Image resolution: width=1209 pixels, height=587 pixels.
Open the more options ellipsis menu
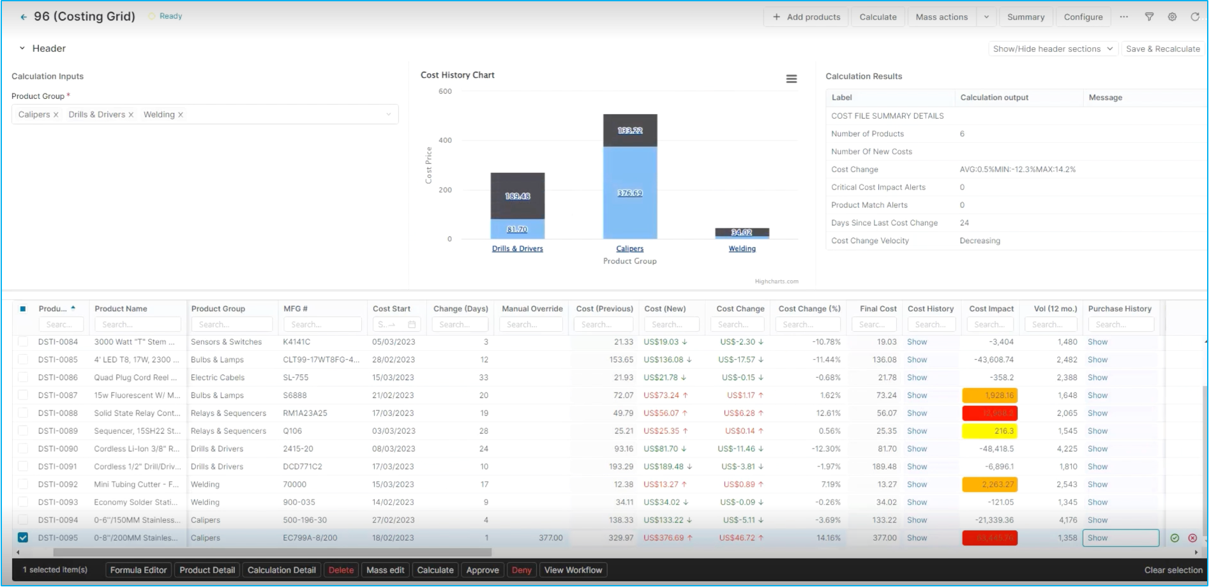click(x=1123, y=17)
